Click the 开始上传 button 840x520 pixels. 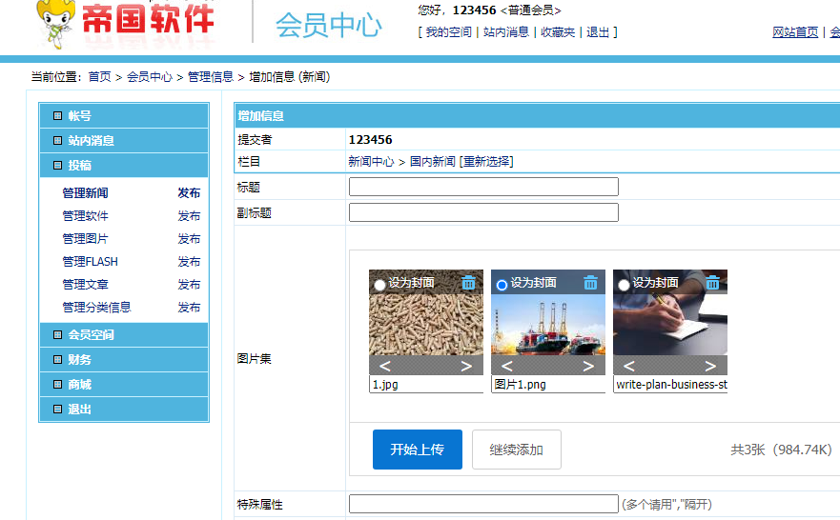pyautogui.click(x=417, y=450)
